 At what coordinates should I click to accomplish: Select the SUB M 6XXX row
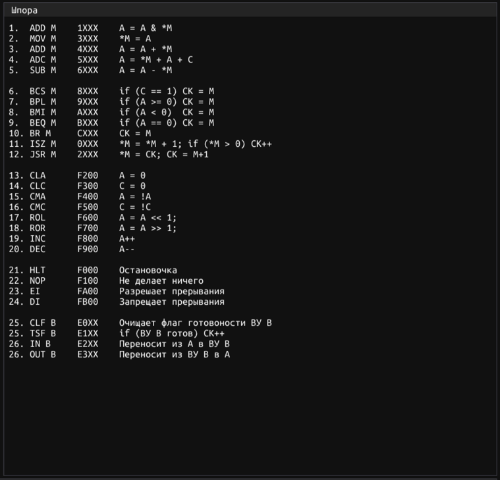90,70
